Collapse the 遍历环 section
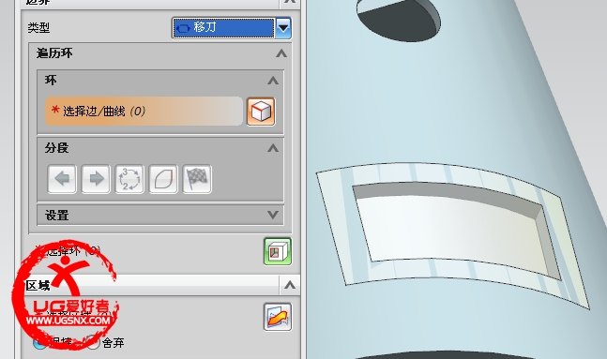Viewport: 607px width, 359px height. click(281, 53)
